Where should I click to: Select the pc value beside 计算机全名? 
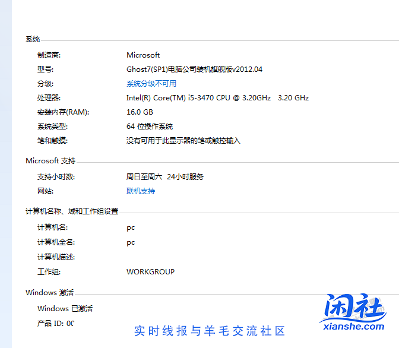131,242
